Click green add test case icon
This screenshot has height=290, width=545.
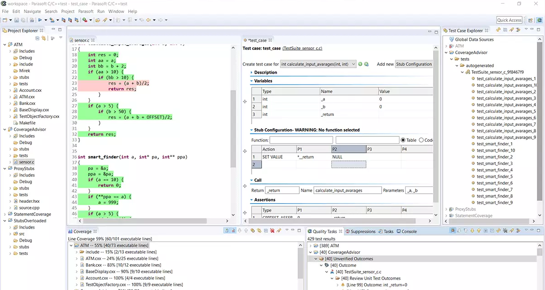tap(360, 64)
